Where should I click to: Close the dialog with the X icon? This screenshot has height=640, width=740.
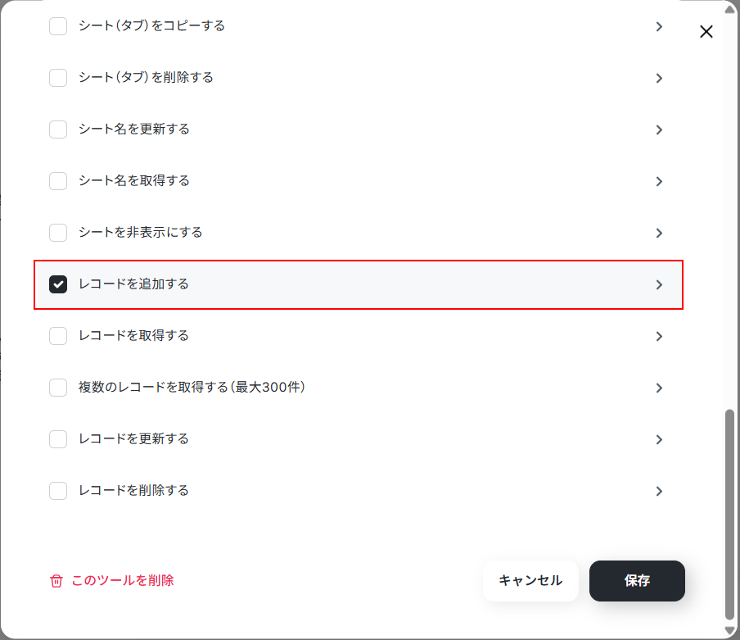point(706,32)
